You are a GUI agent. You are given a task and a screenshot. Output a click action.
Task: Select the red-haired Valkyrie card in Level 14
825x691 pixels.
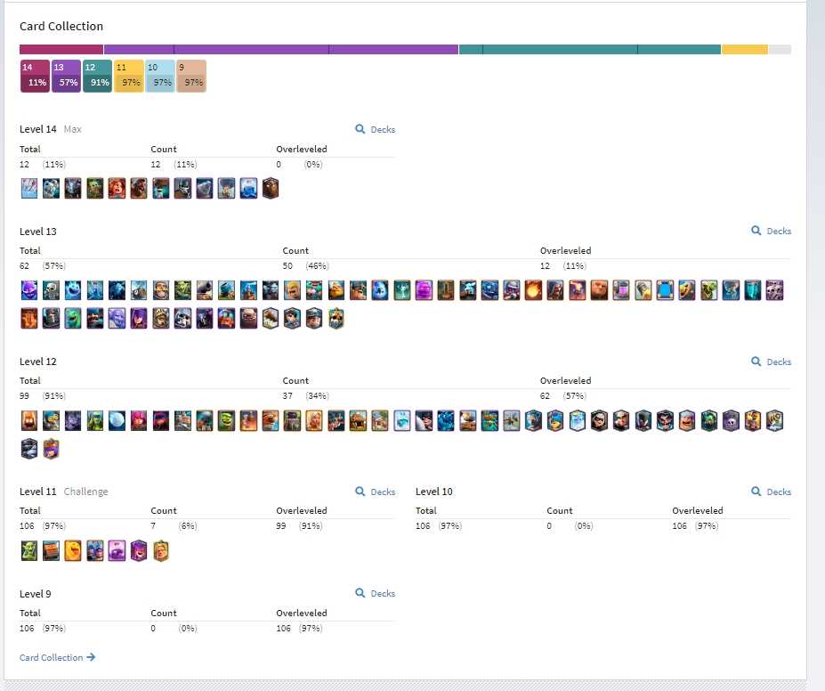(117, 189)
